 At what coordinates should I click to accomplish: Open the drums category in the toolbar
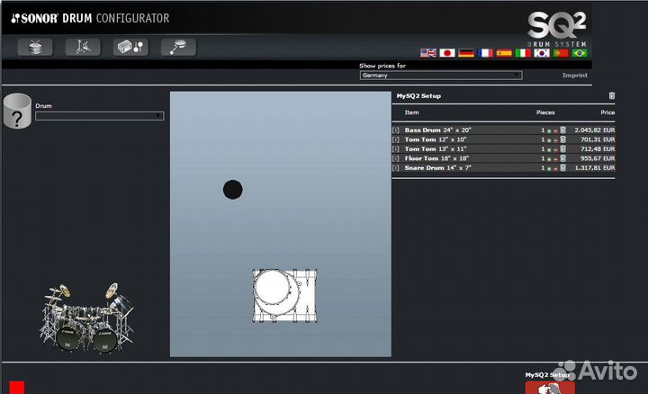(x=34, y=48)
